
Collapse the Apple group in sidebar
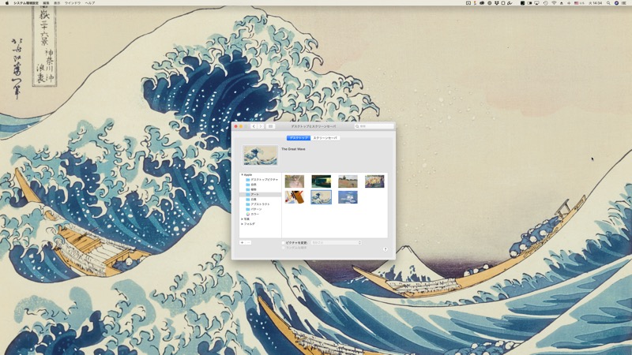click(242, 174)
